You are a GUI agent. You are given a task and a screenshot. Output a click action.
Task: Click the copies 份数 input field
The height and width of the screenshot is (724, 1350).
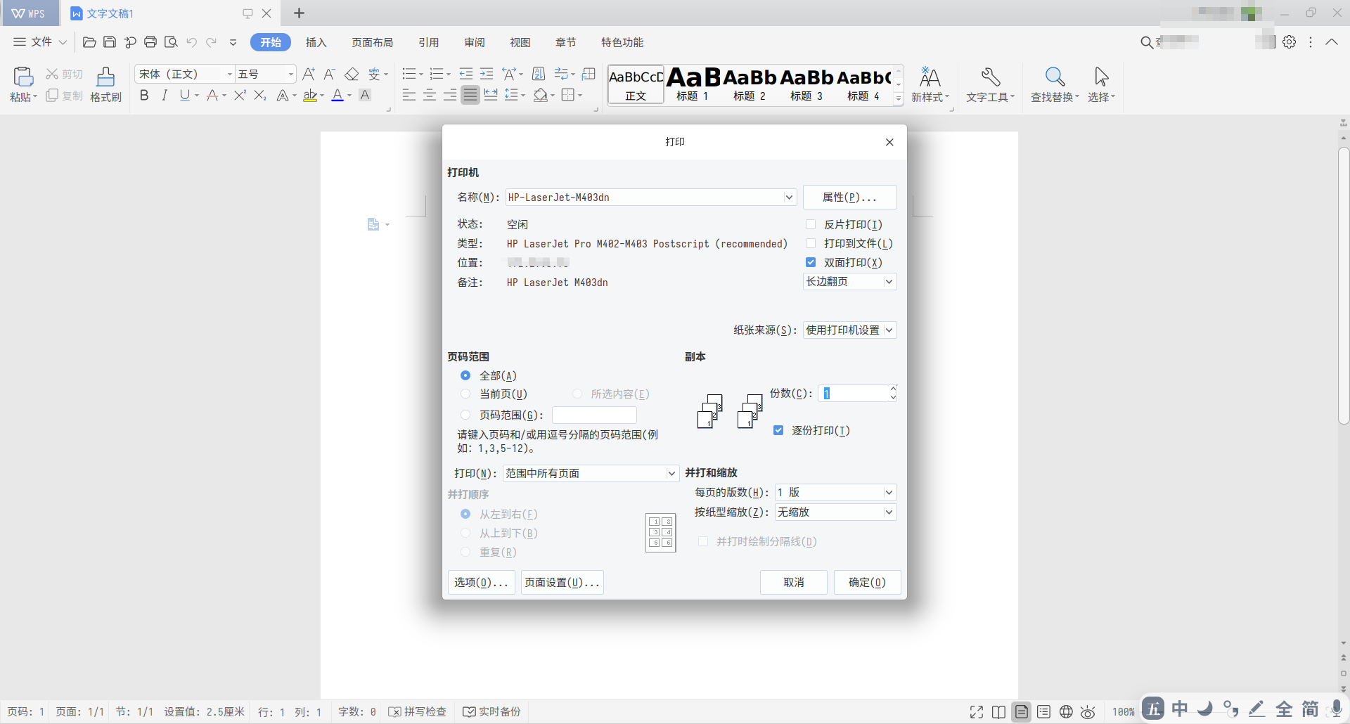[854, 393]
